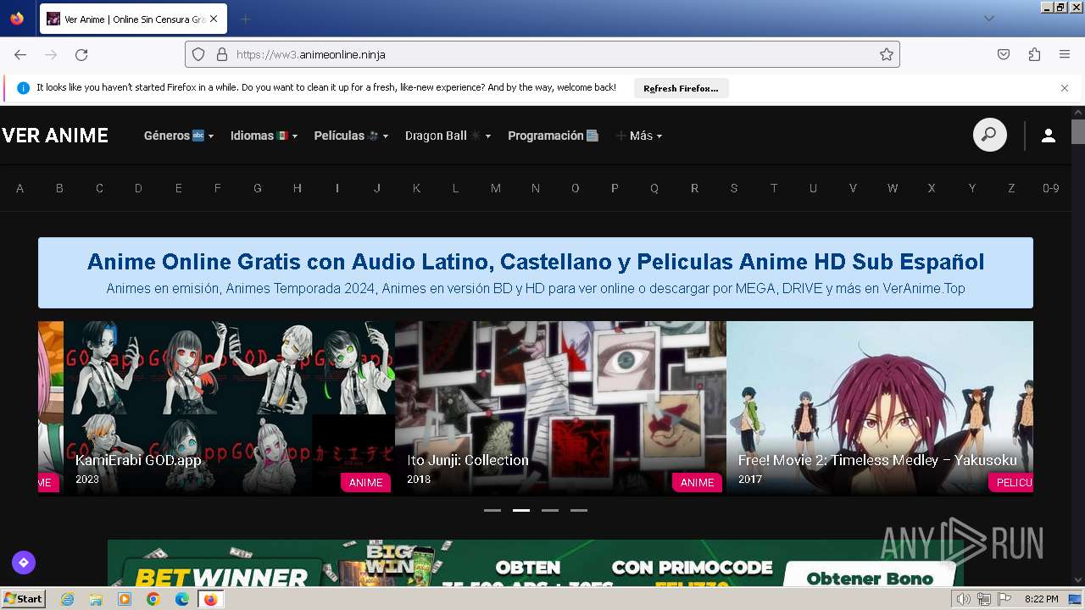Image resolution: width=1085 pixels, height=610 pixels.
Task: Launch Google Chrome from the taskbar
Action: click(x=153, y=599)
